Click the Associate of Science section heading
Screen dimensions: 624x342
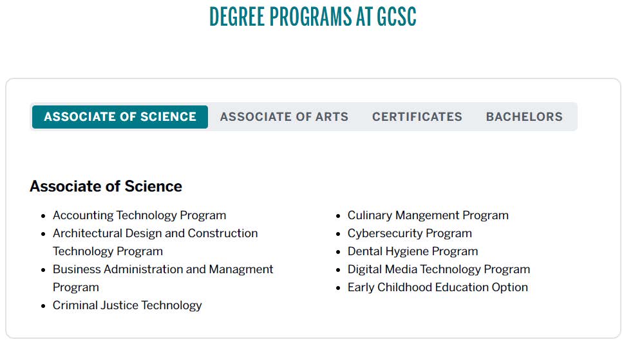point(106,186)
